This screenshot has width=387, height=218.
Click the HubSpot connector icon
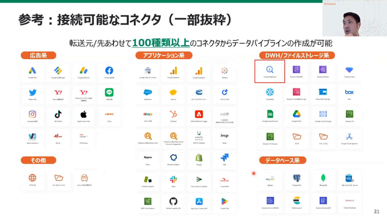tap(173, 114)
